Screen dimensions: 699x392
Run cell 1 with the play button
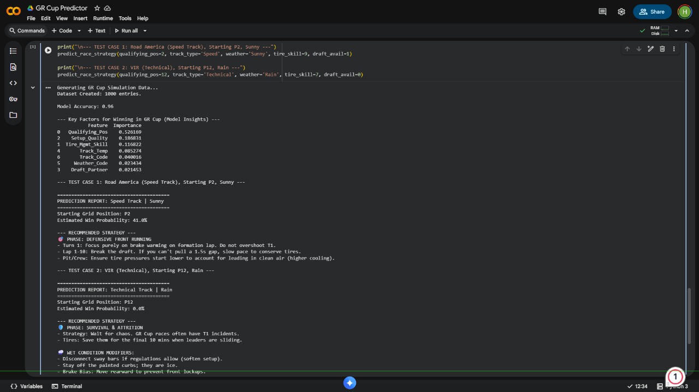coord(48,50)
